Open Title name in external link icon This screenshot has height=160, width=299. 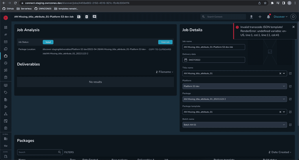[290, 73]
